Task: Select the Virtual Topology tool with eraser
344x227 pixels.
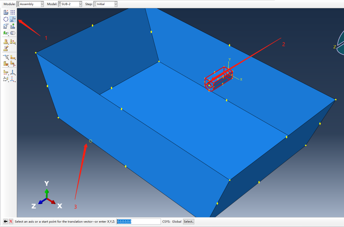Action: pos(6,48)
